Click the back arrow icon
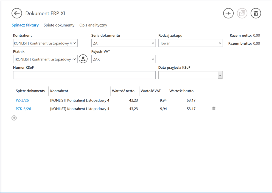 click(17, 13)
